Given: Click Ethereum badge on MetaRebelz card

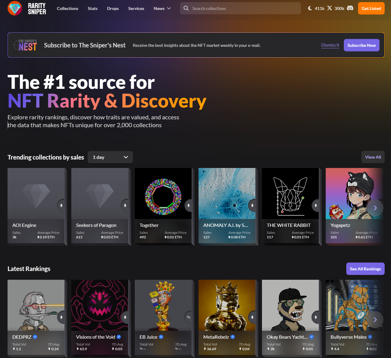Looking at the screenshot, I should pos(252,317).
